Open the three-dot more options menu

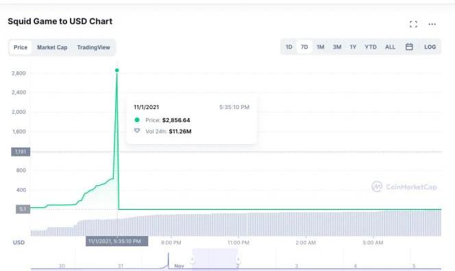tap(432, 24)
